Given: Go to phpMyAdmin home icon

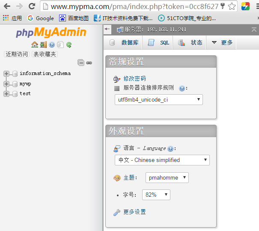Looking at the screenshot, I should pyautogui.click(x=35, y=45).
